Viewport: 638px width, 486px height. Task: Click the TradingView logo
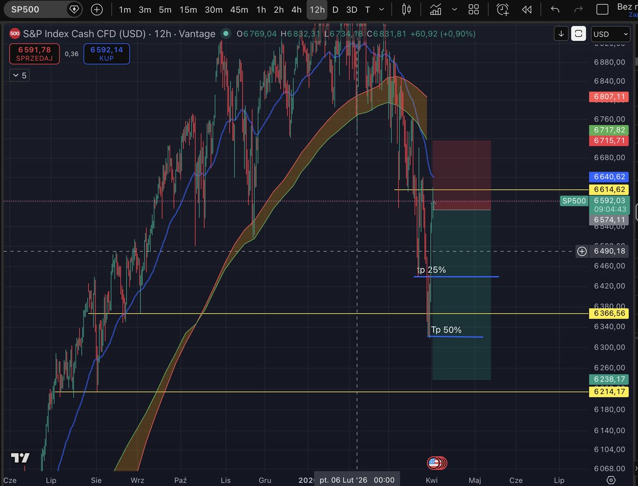click(x=20, y=457)
